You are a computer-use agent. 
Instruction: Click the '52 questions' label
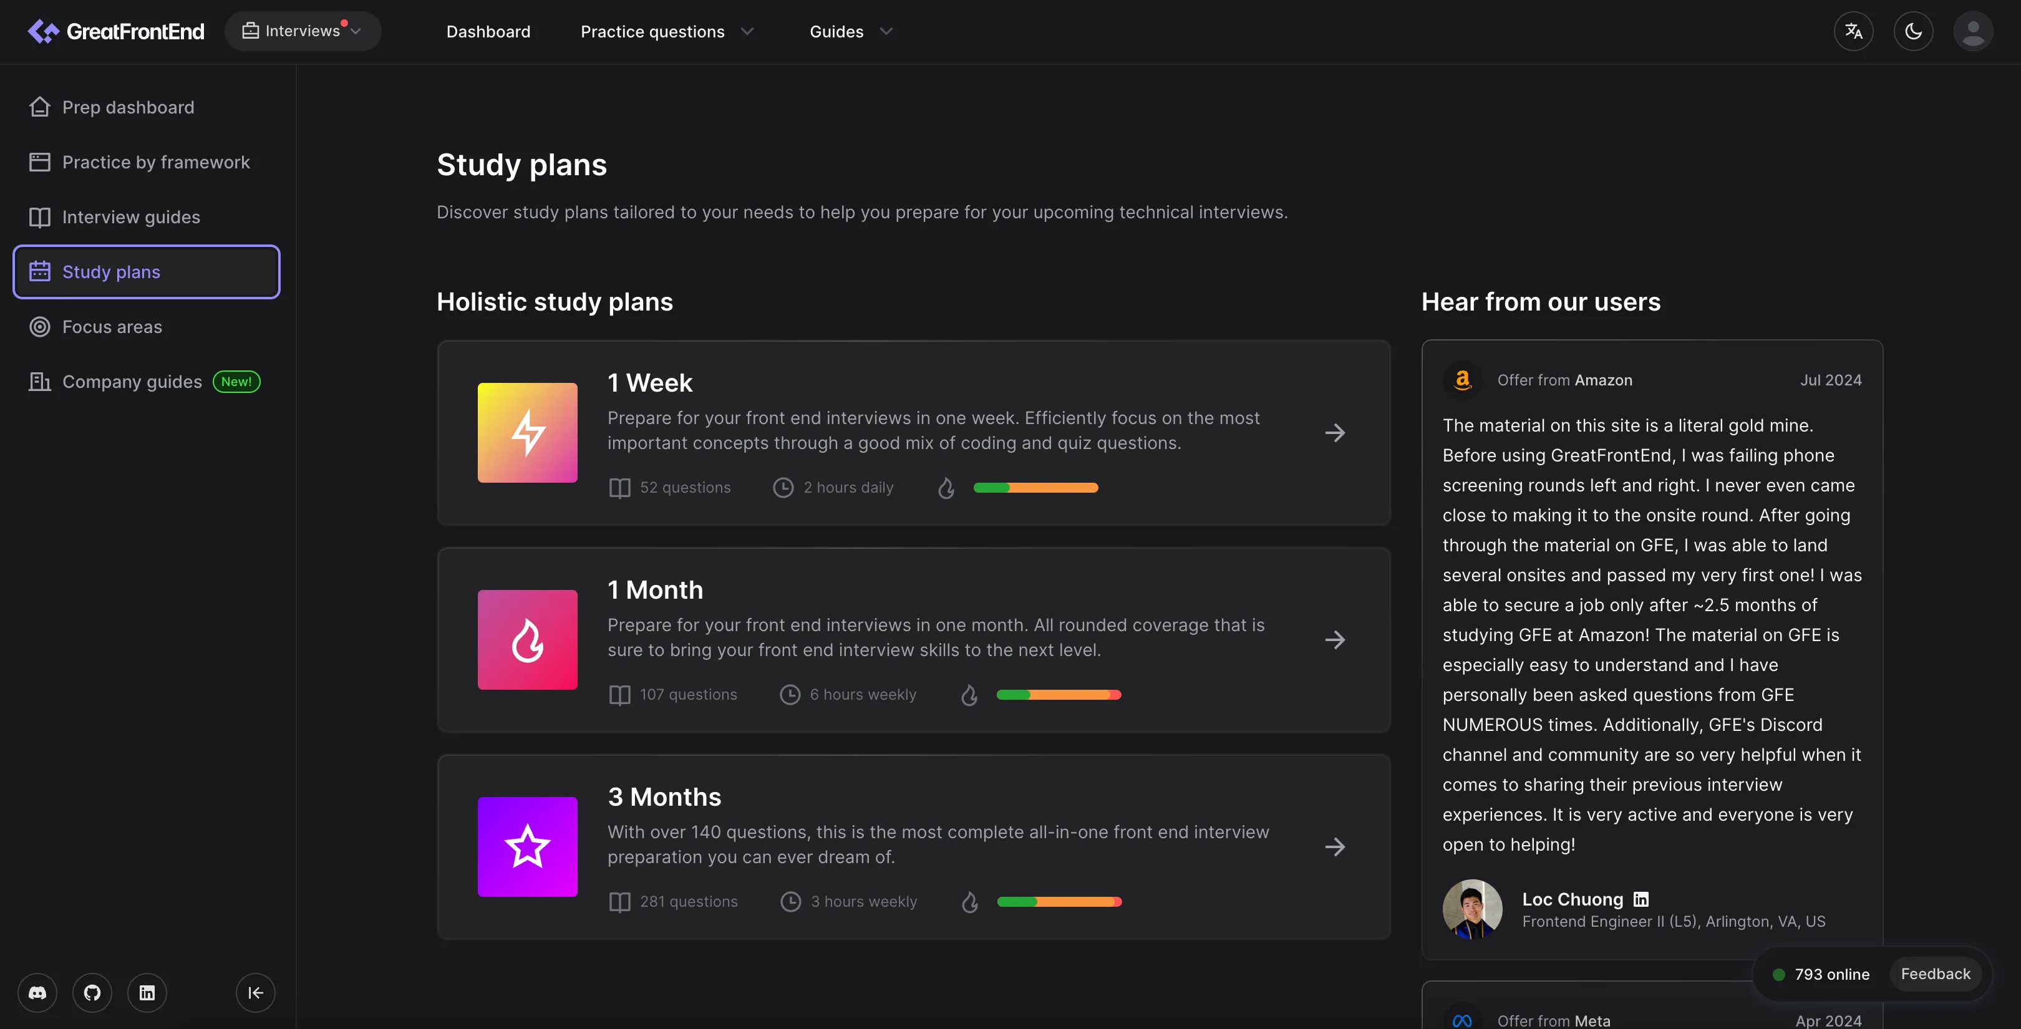click(x=685, y=488)
